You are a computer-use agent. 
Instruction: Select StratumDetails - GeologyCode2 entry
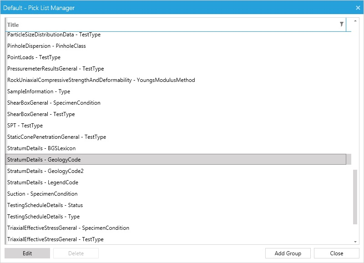(x=176, y=171)
